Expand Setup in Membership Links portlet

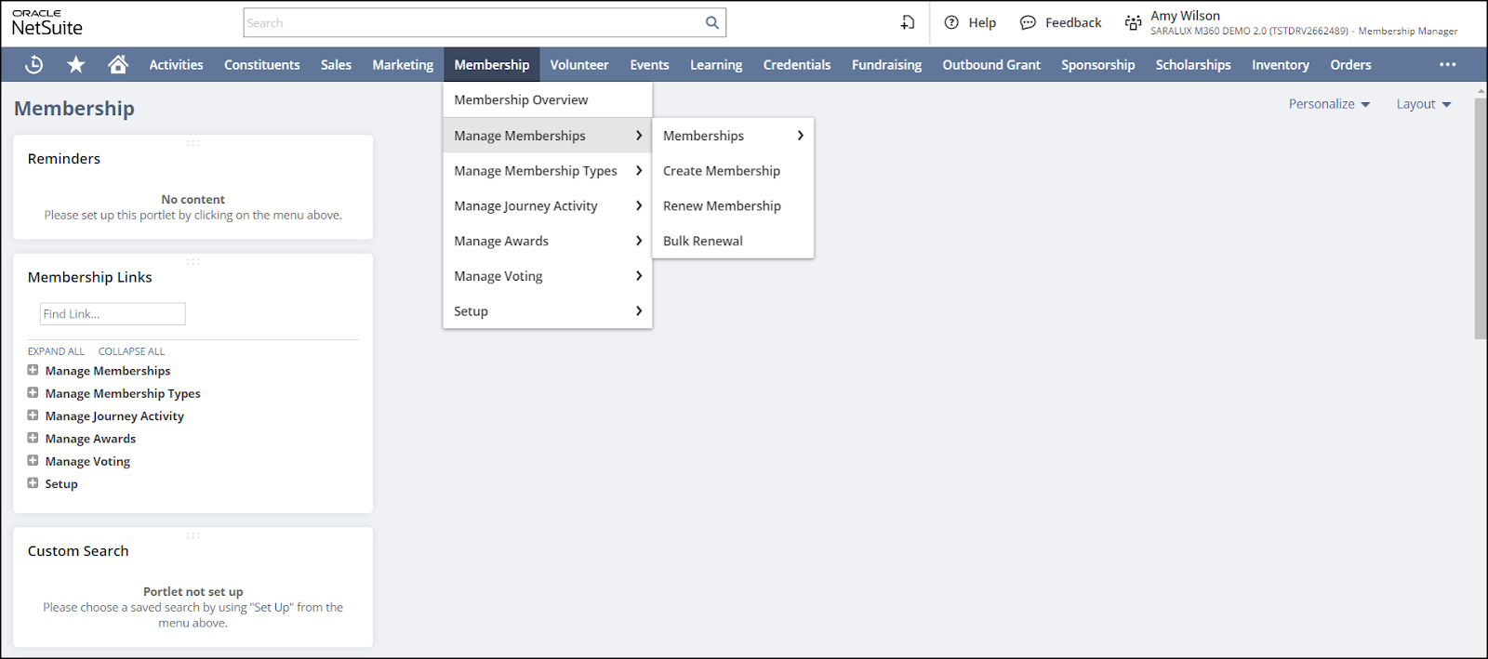33,483
